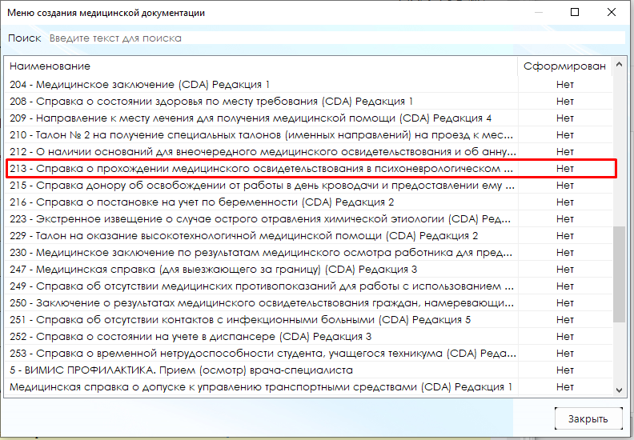Click 'Нет' status in row 209
The height and width of the screenshot is (440, 634).
click(565, 118)
